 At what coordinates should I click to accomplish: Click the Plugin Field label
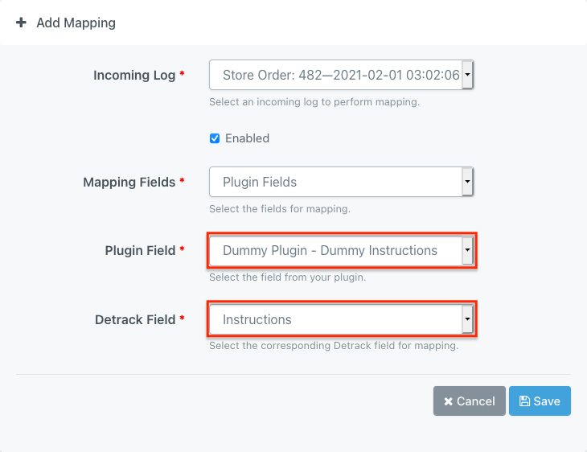coord(140,251)
